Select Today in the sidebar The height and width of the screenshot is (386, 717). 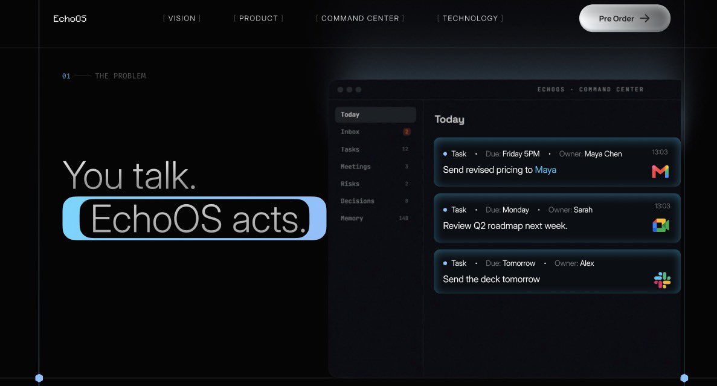(376, 115)
